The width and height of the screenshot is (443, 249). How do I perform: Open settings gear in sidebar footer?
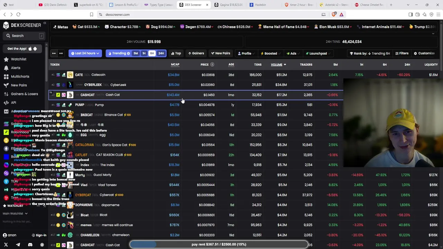[42, 245]
